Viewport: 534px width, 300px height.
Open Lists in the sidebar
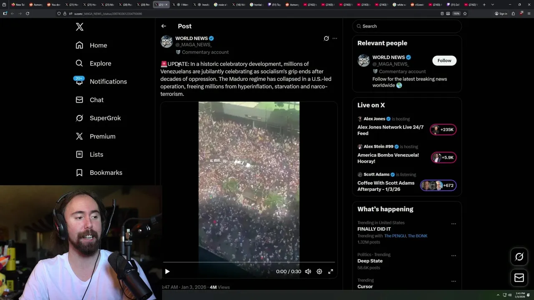pyautogui.click(x=89, y=155)
